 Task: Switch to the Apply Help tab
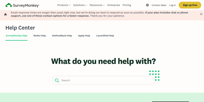pos(84,36)
